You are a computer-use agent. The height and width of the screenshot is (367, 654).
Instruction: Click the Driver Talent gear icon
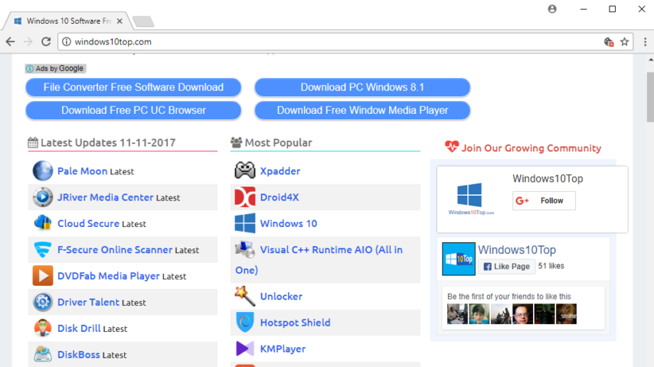[x=43, y=302]
